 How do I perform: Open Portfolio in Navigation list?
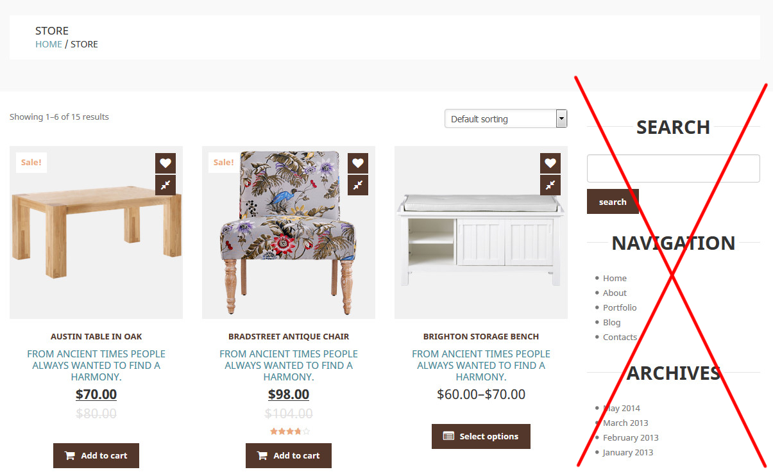click(x=620, y=307)
